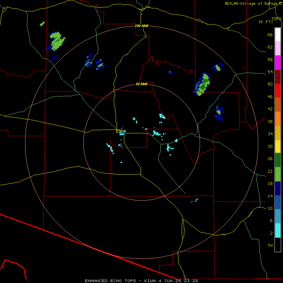283x283 pixels.
Task: Click the "100 NMI" range ring label
Action: (141, 26)
